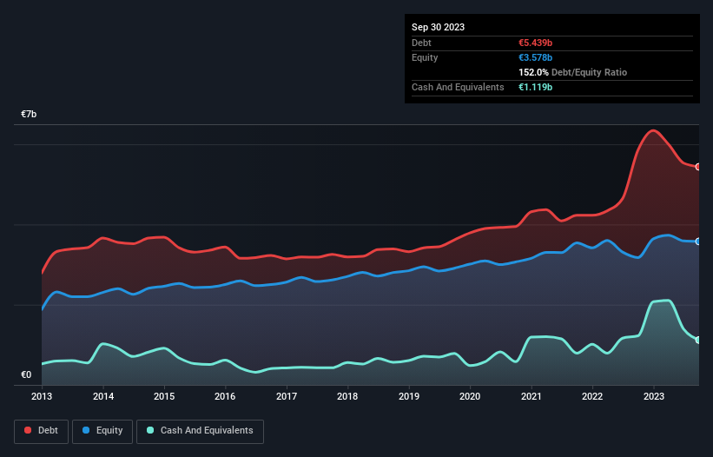Toggle the Equity series legend button
Screen dimensions: 713x457
tap(102, 431)
